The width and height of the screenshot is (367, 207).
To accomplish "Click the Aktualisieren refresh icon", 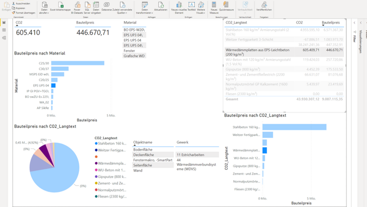I will [x=161, y=4].
